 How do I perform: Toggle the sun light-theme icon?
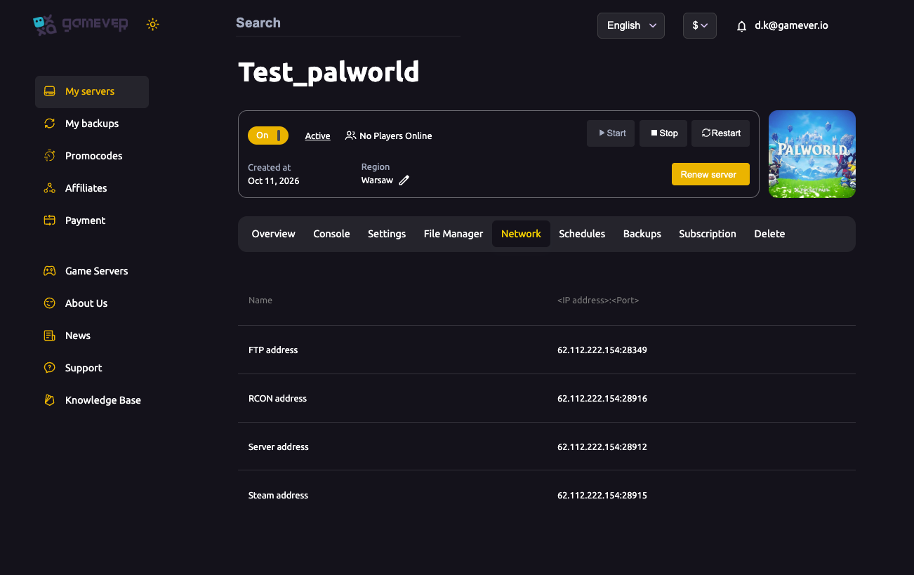pyautogui.click(x=153, y=25)
